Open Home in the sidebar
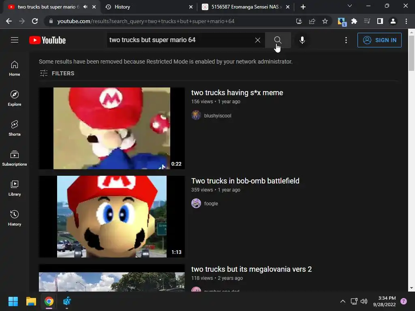Image resolution: width=415 pixels, height=311 pixels. pyautogui.click(x=15, y=68)
